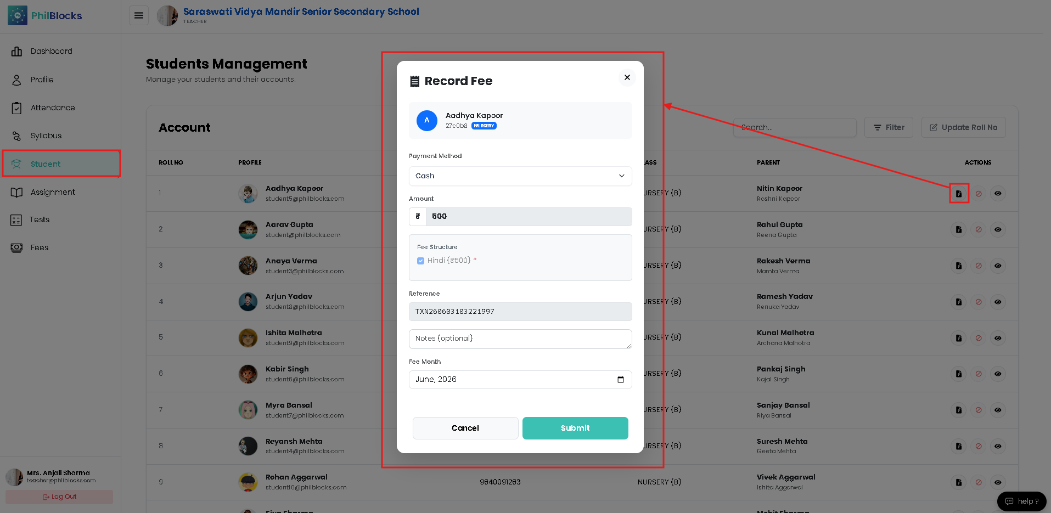Open calendar picker in Fee Month field

[x=621, y=380]
